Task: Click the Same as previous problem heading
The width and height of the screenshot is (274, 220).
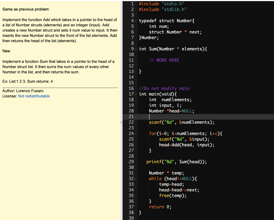Action: click(25, 9)
